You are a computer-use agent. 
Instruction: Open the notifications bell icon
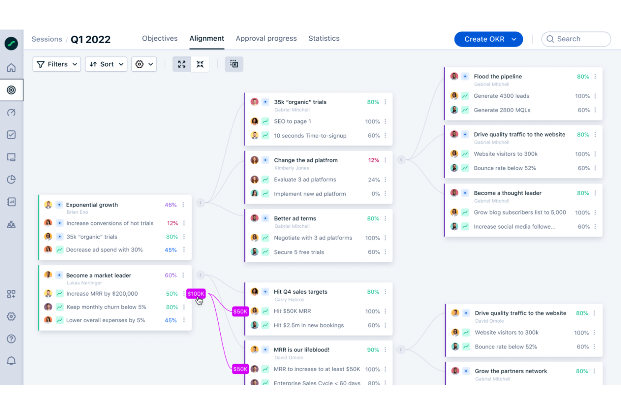tap(11, 361)
